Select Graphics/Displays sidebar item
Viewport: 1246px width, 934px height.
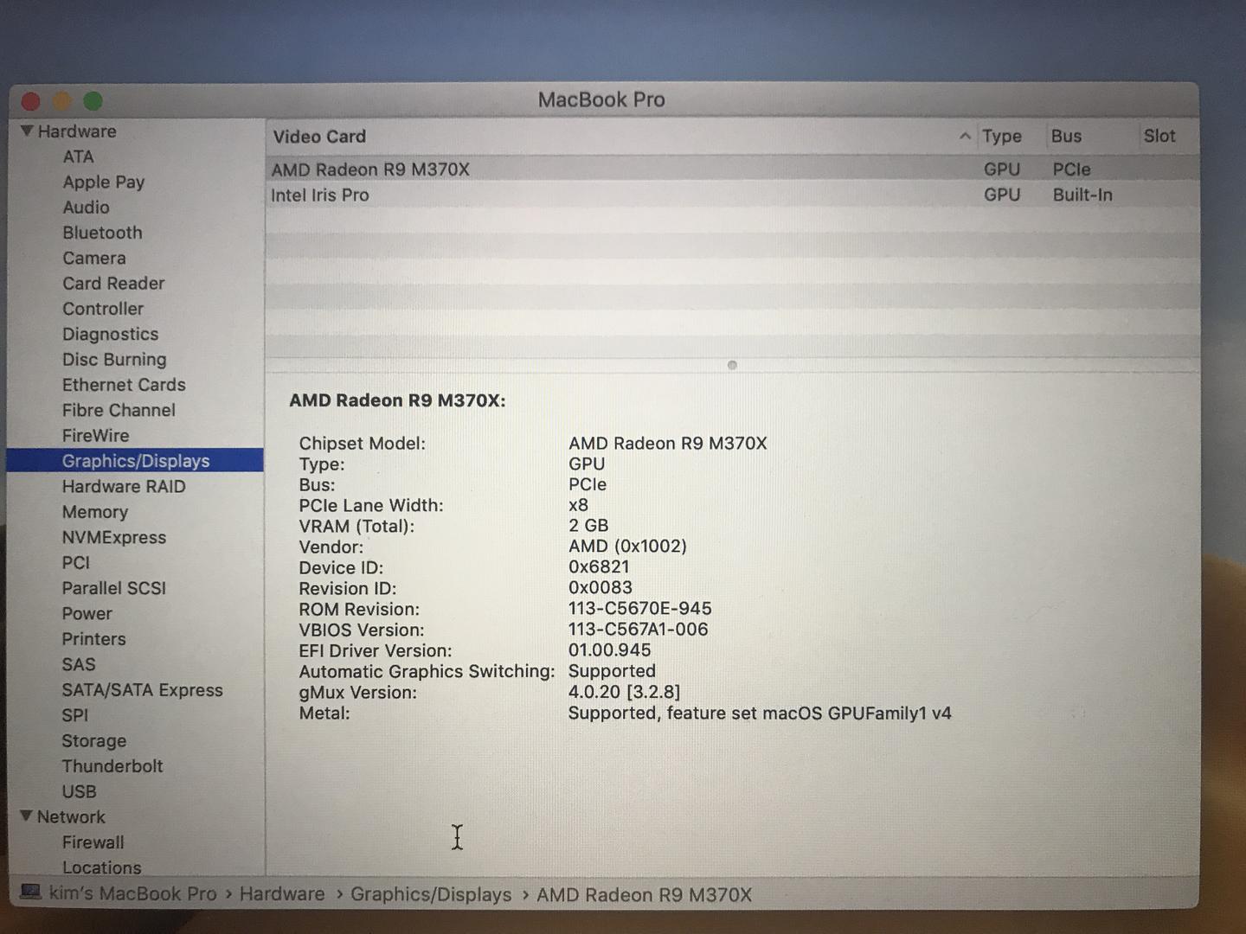tap(135, 461)
